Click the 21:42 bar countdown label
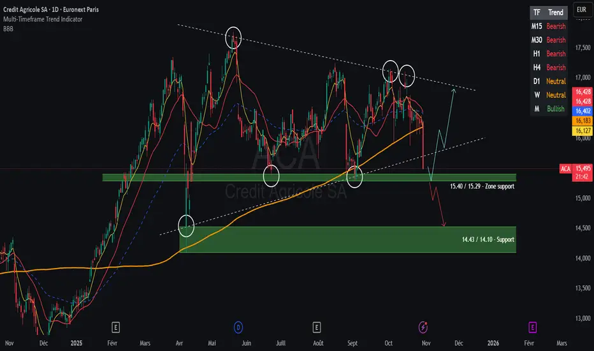 click(583, 177)
